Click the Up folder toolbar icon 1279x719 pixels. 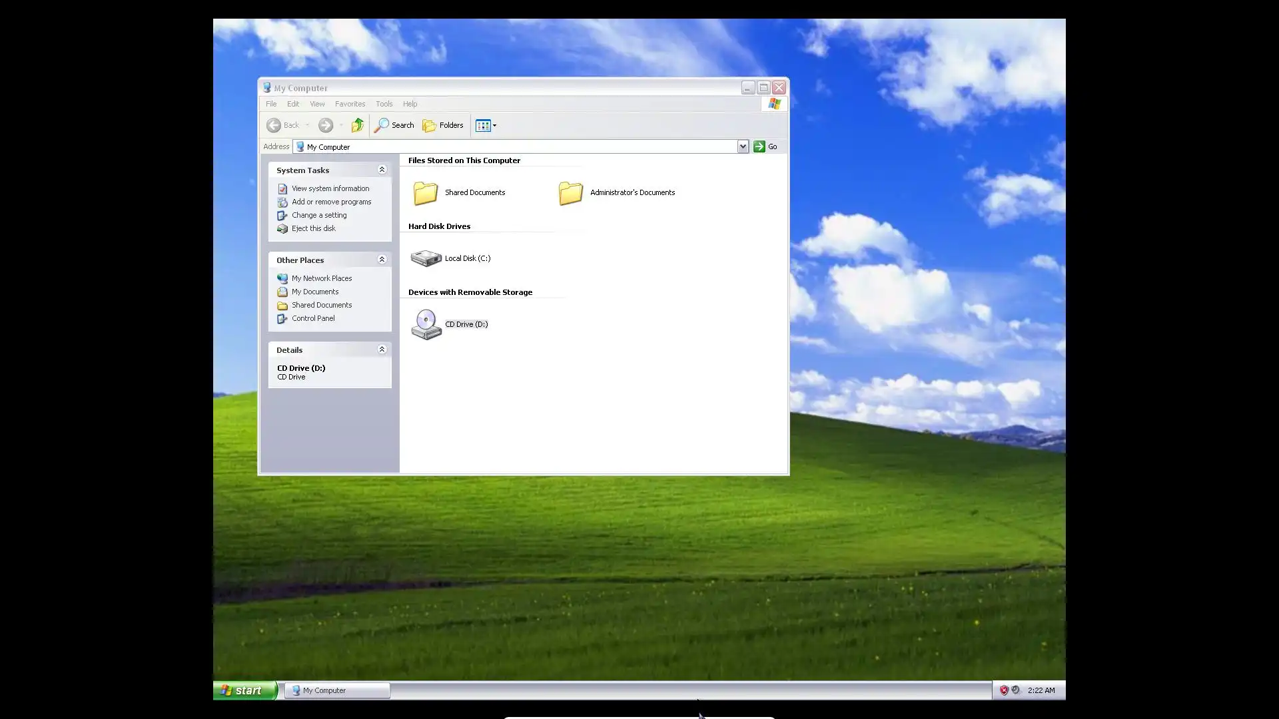358,125
